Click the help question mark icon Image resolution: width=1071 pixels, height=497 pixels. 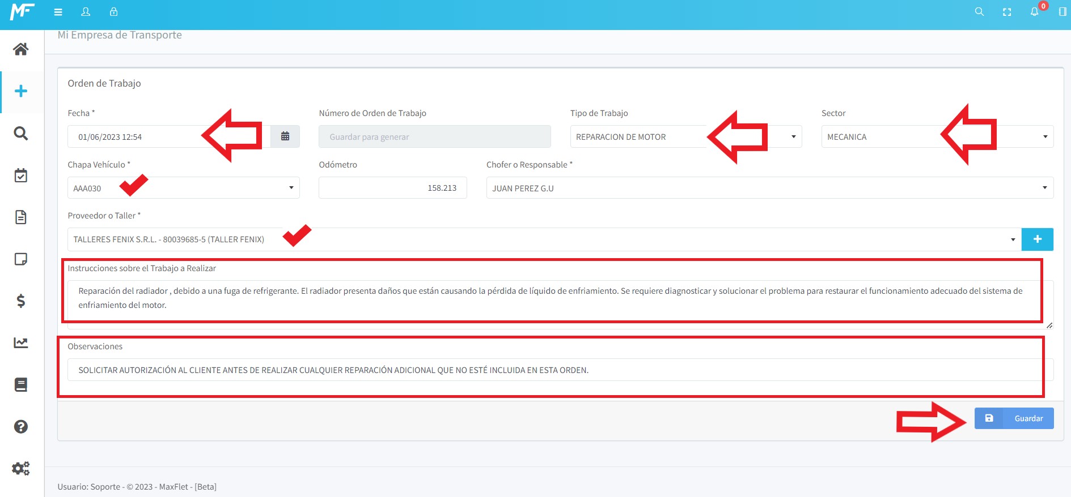21,426
